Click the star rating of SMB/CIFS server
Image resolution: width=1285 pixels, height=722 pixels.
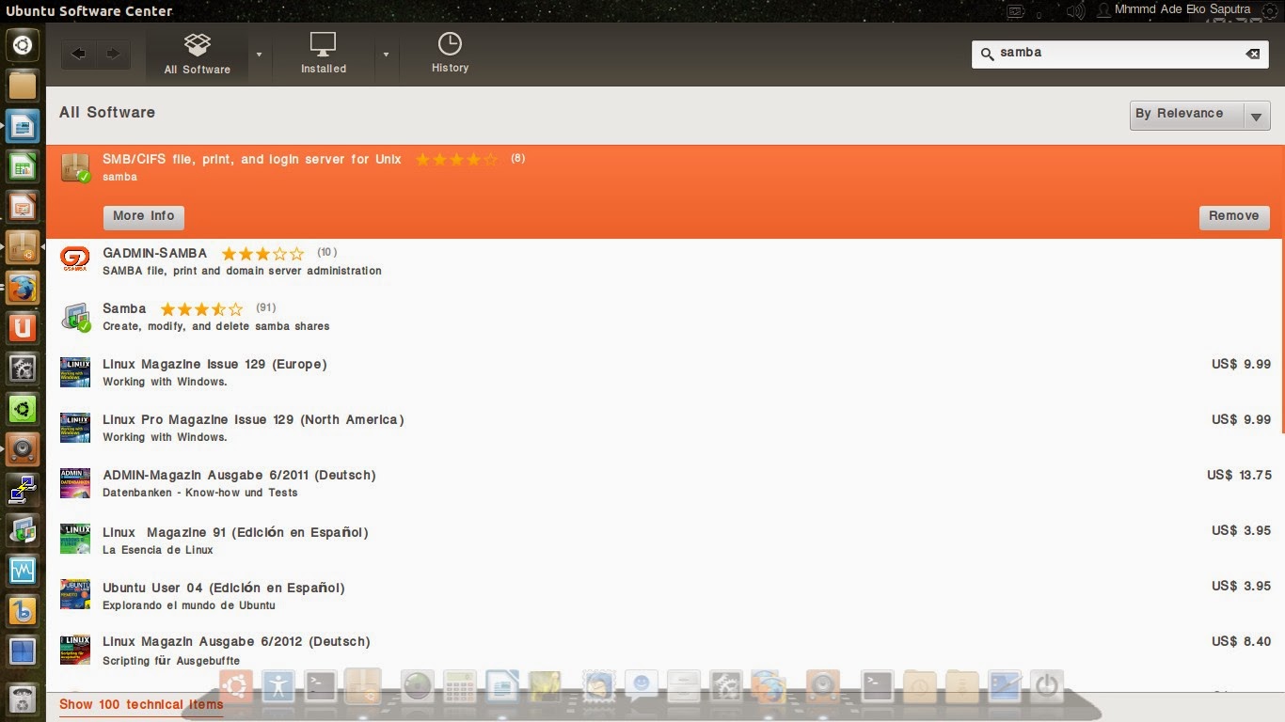pyautogui.click(x=456, y=160)
